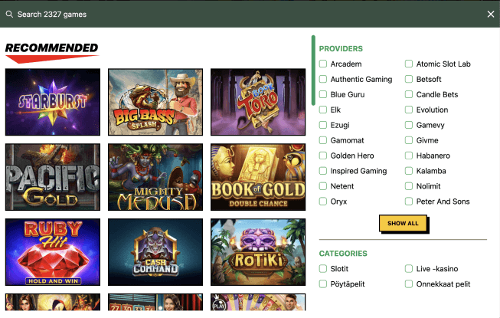The image size is (500, 318).
Task: Check the Ezugi provider checkbox
Action: pyautogui.click(x=323, y=125)
